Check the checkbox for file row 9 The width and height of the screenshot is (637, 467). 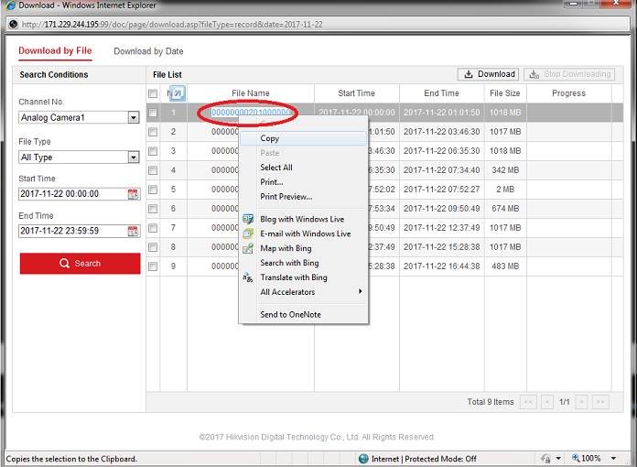(153, 266)
